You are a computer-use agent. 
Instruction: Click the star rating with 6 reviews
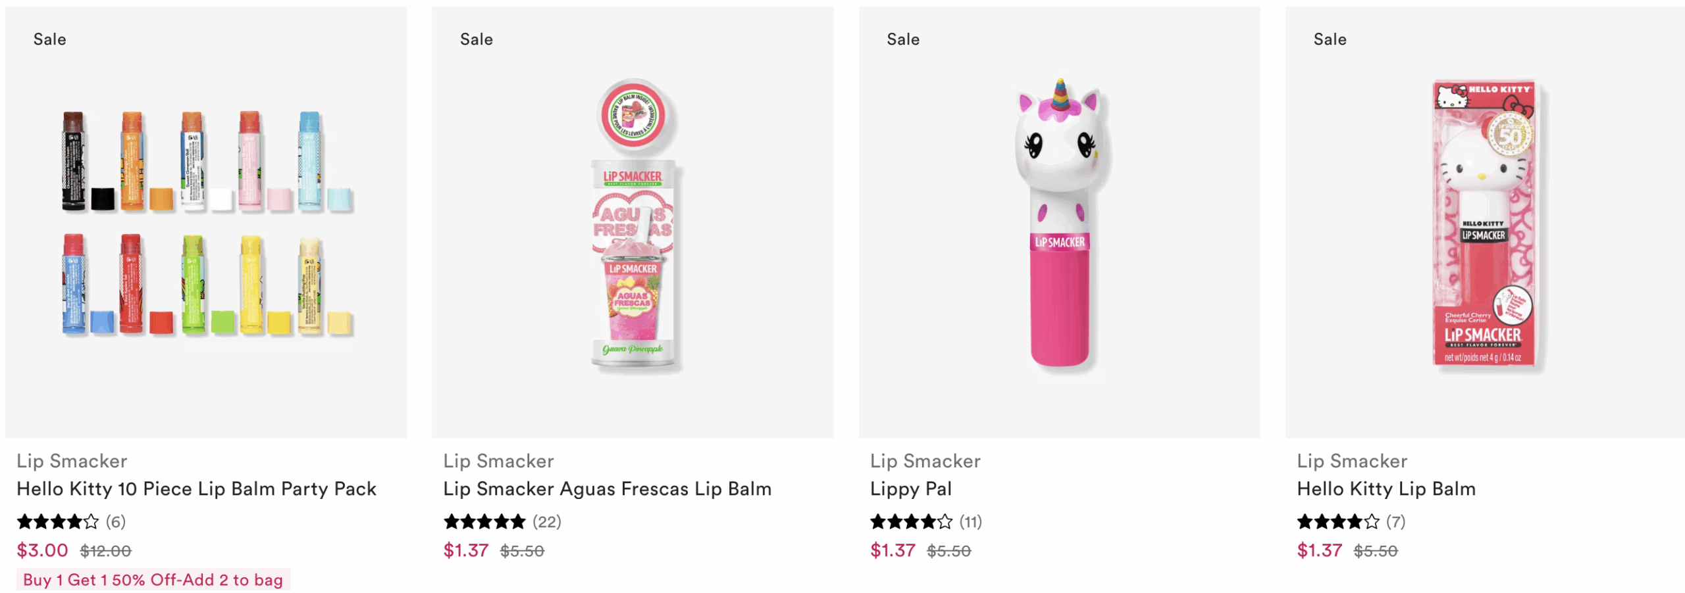pyautogui.click(x=70, y=522)
